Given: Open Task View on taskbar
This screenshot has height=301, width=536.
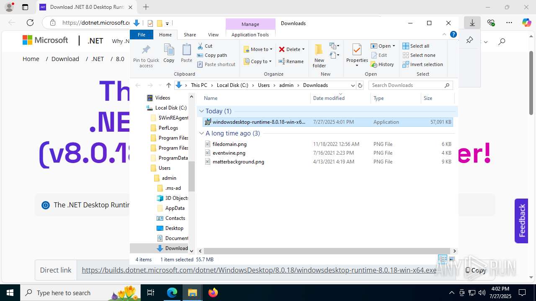Looking at the screenshot, I should 151,293.
